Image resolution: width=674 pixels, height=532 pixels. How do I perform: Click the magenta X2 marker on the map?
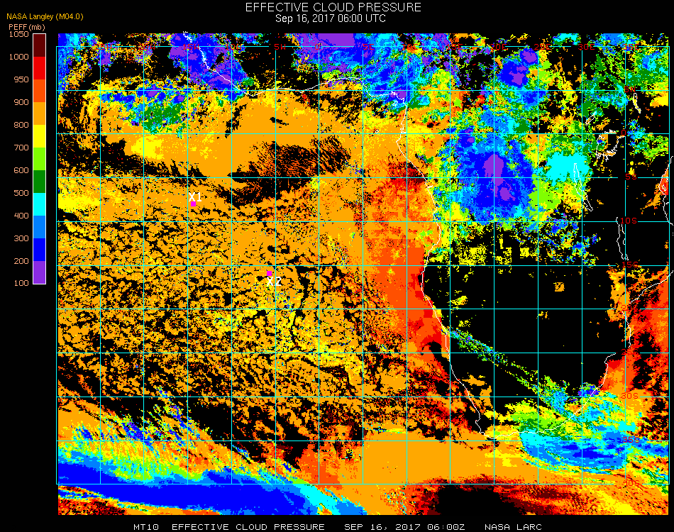pyautogui.click(x=269, y=274)
